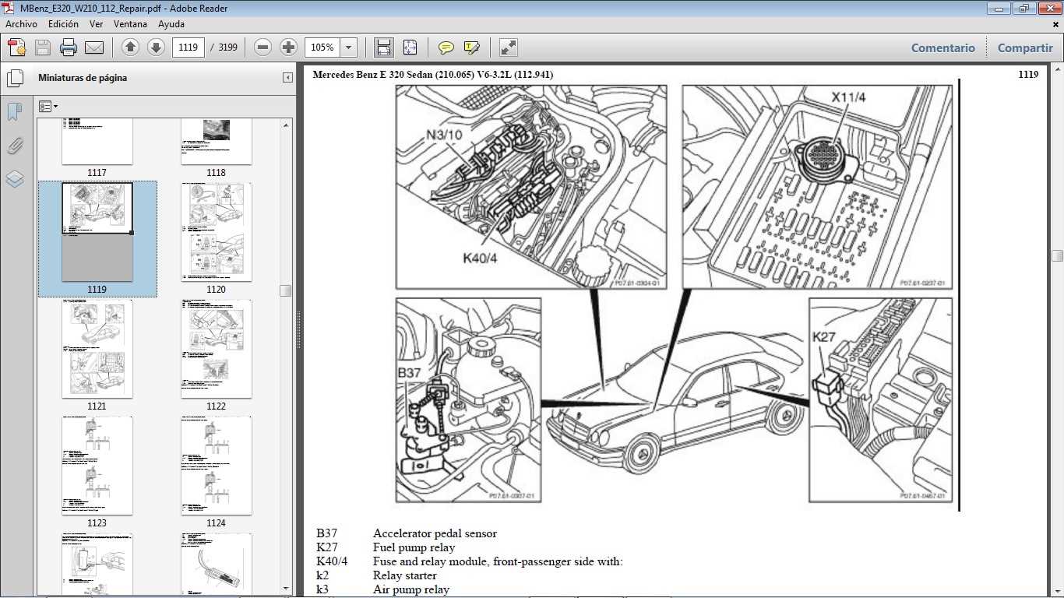Open the Attachments paperclip panel
This screenshot has height=598, width=1064.
[x=14, y=146]
